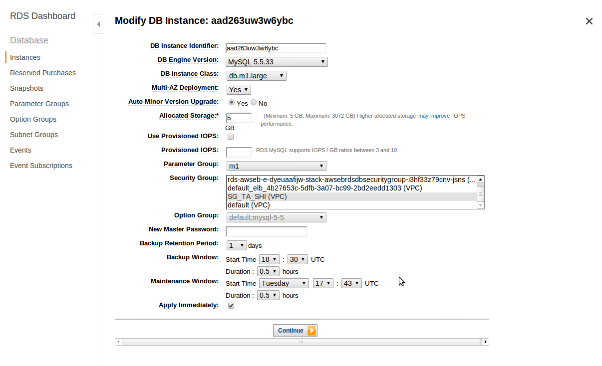Go to Snapshots in sidebar

26,88
